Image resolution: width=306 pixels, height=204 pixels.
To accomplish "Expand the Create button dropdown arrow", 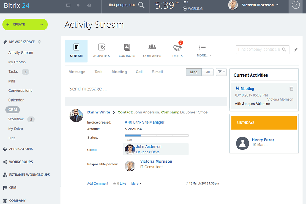I will click(x=42, y=25).
